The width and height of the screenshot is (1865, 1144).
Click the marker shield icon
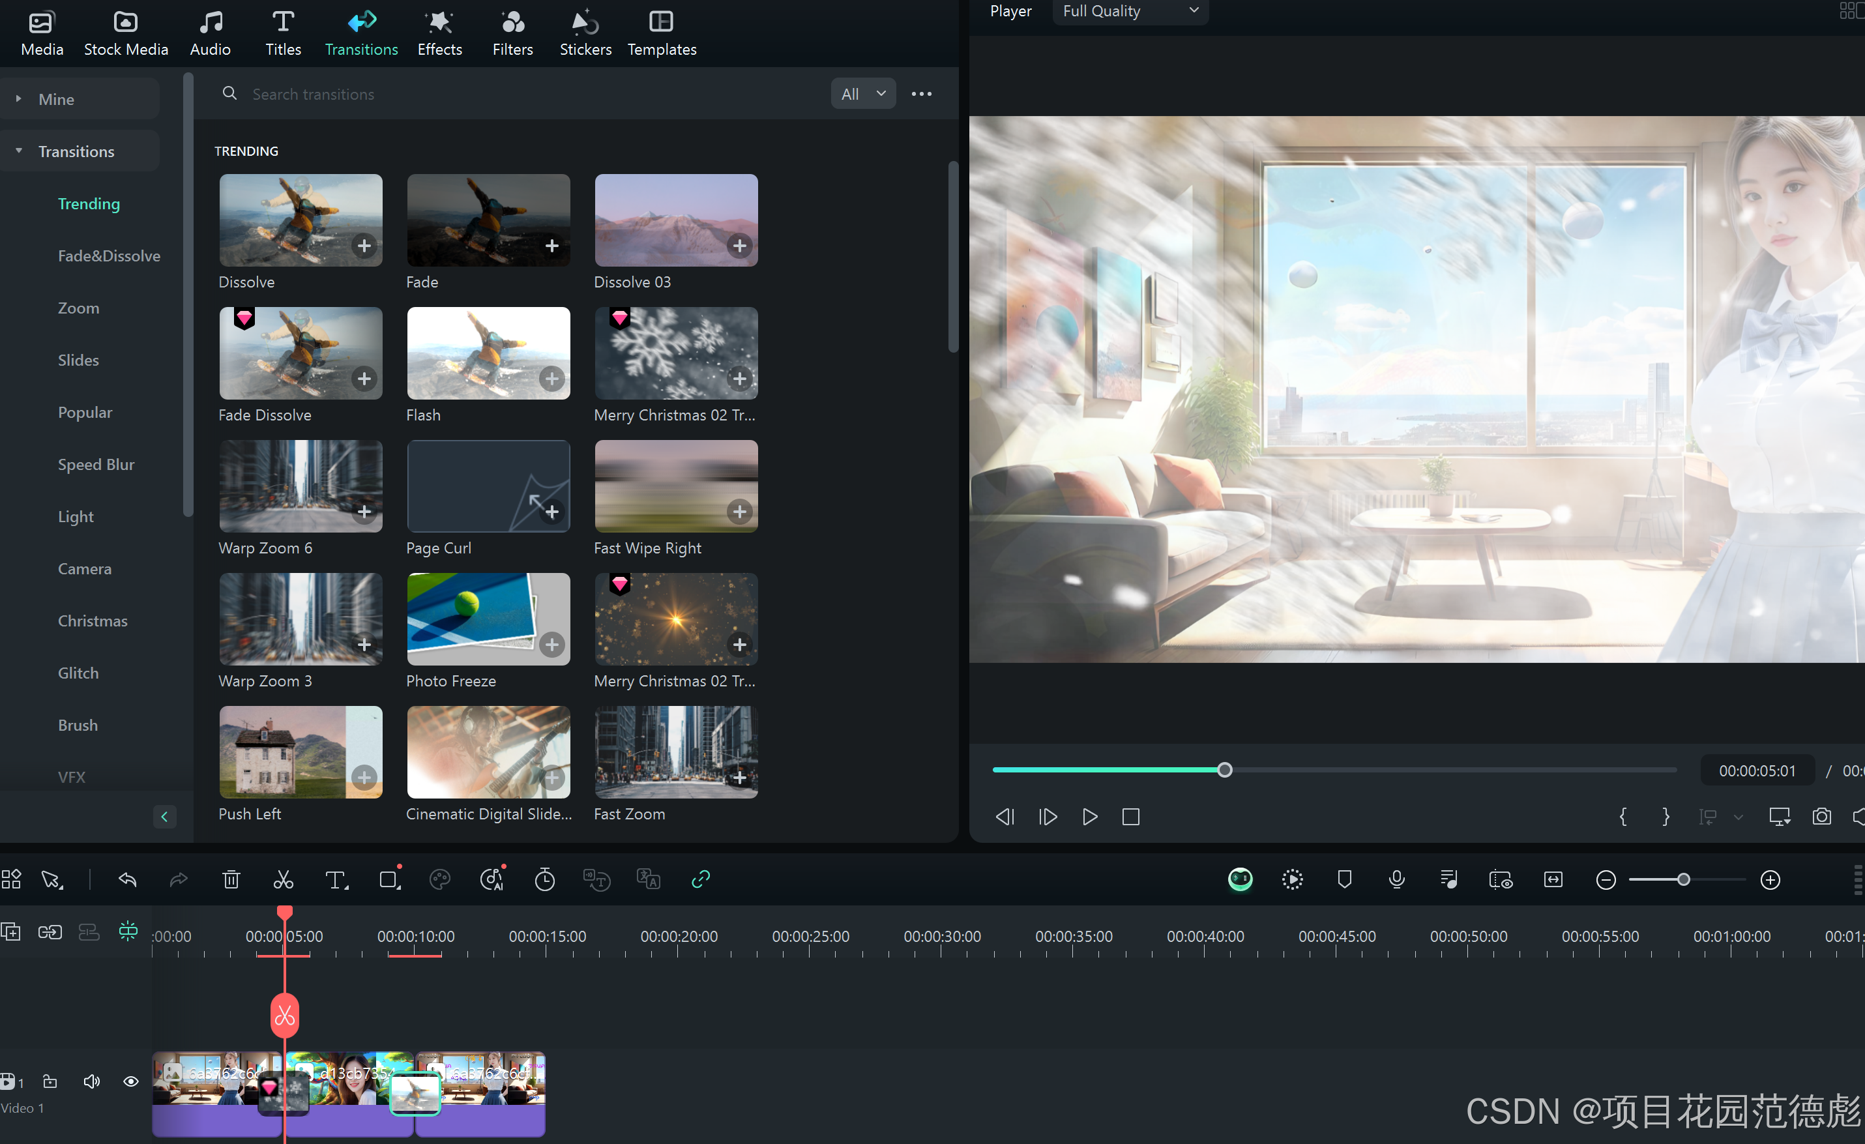point(1344,880)
